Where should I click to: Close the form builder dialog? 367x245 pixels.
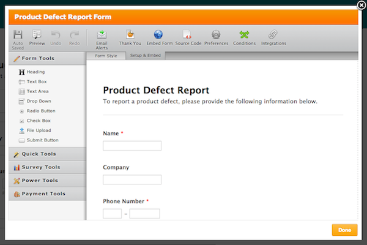(361, 5)
